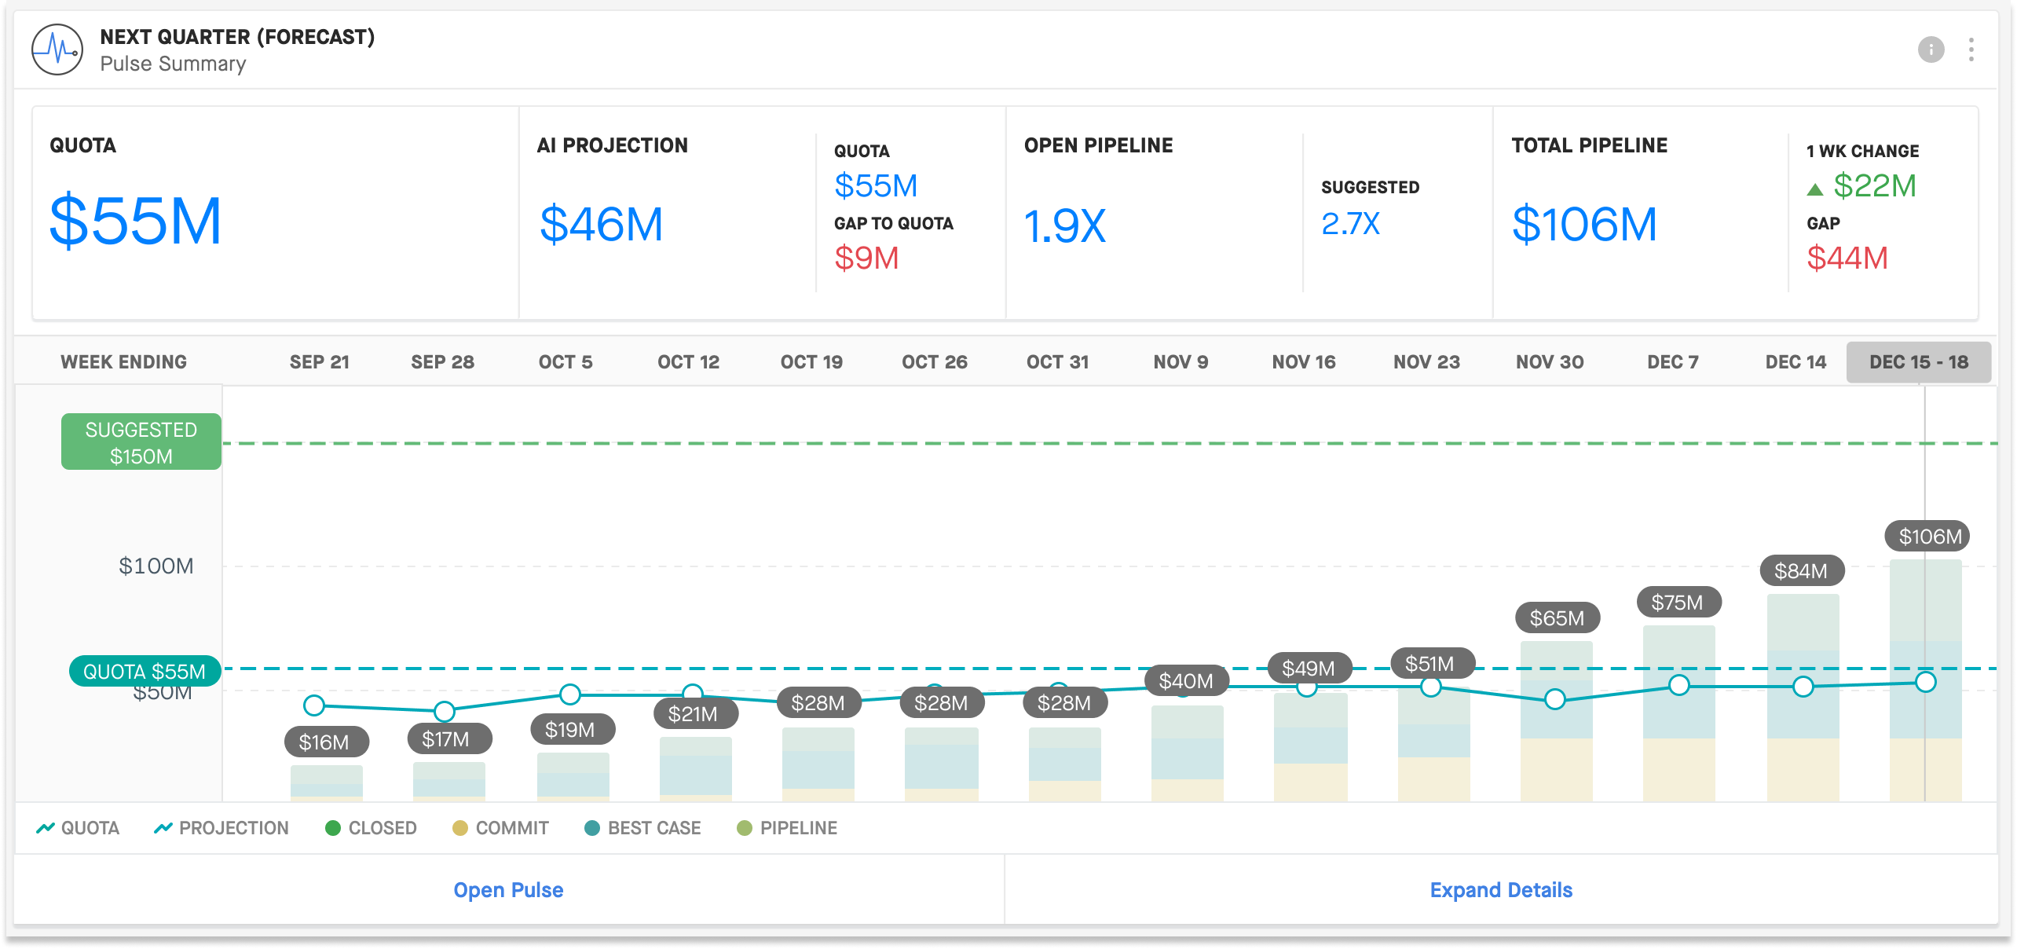Screen dimensions: 2017x949
Task: Select the OCT 26 week column
Action: click(x=935, y=362)
